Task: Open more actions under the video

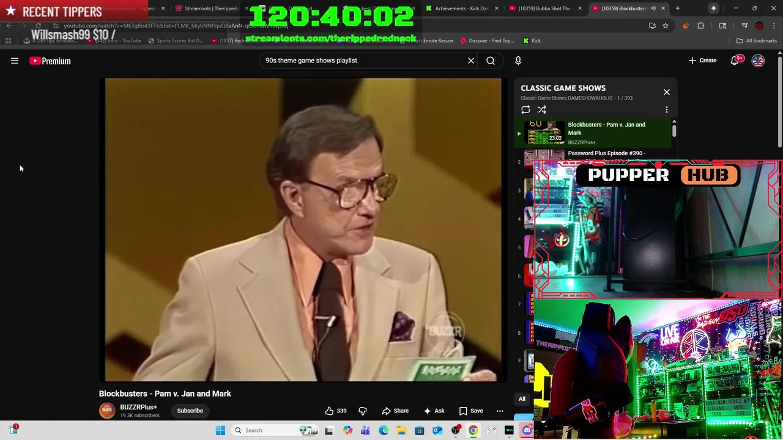Action: (500, 411)
